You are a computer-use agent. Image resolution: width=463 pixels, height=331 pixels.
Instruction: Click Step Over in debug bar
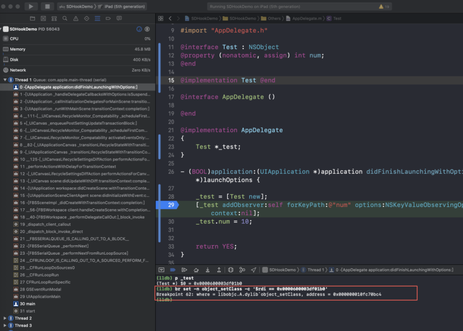coord(196,270)
